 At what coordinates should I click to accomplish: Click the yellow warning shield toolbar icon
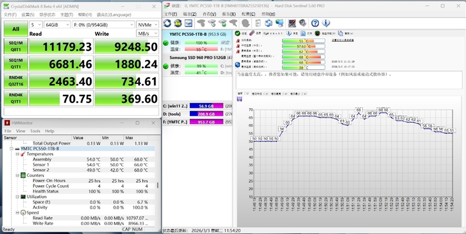[x=178, y=23]
